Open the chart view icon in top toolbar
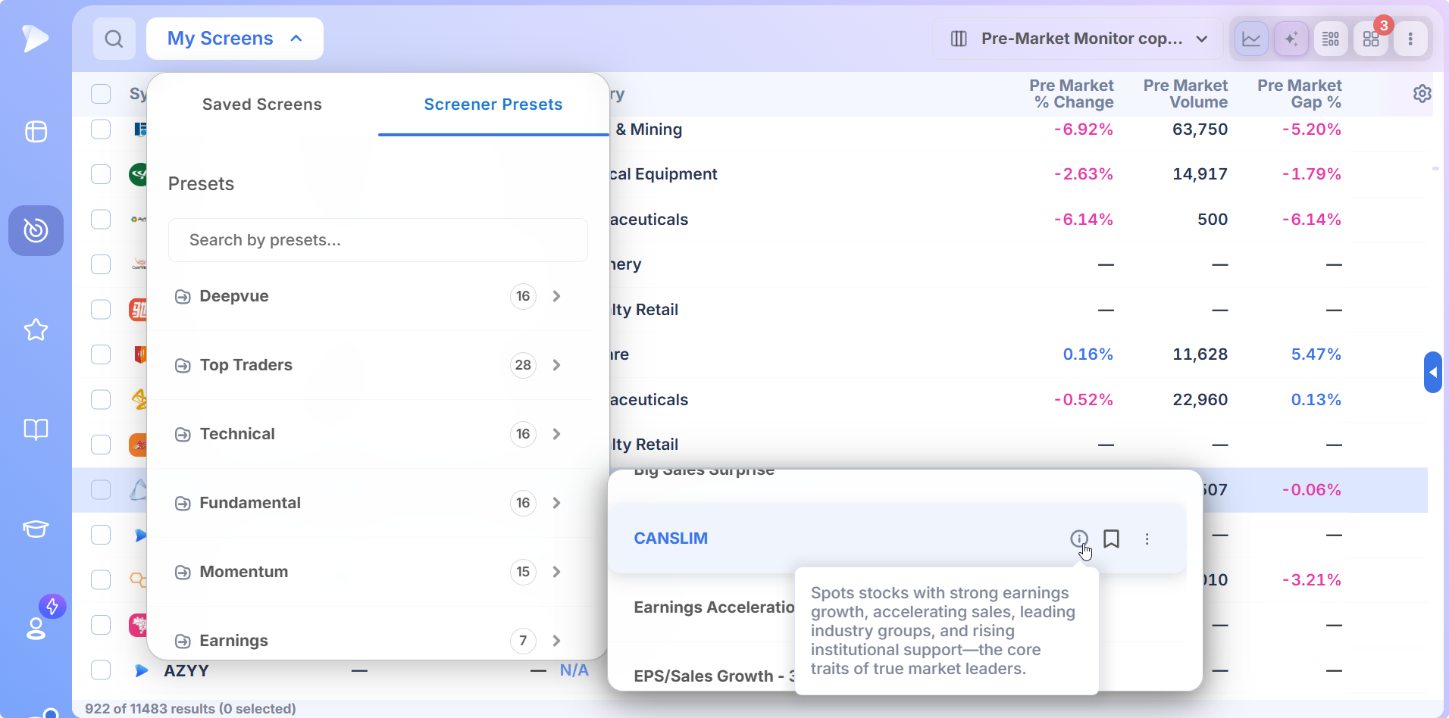Image resolution: width=1449 pixels, height=718 pixels. (x=1251, y=39)
